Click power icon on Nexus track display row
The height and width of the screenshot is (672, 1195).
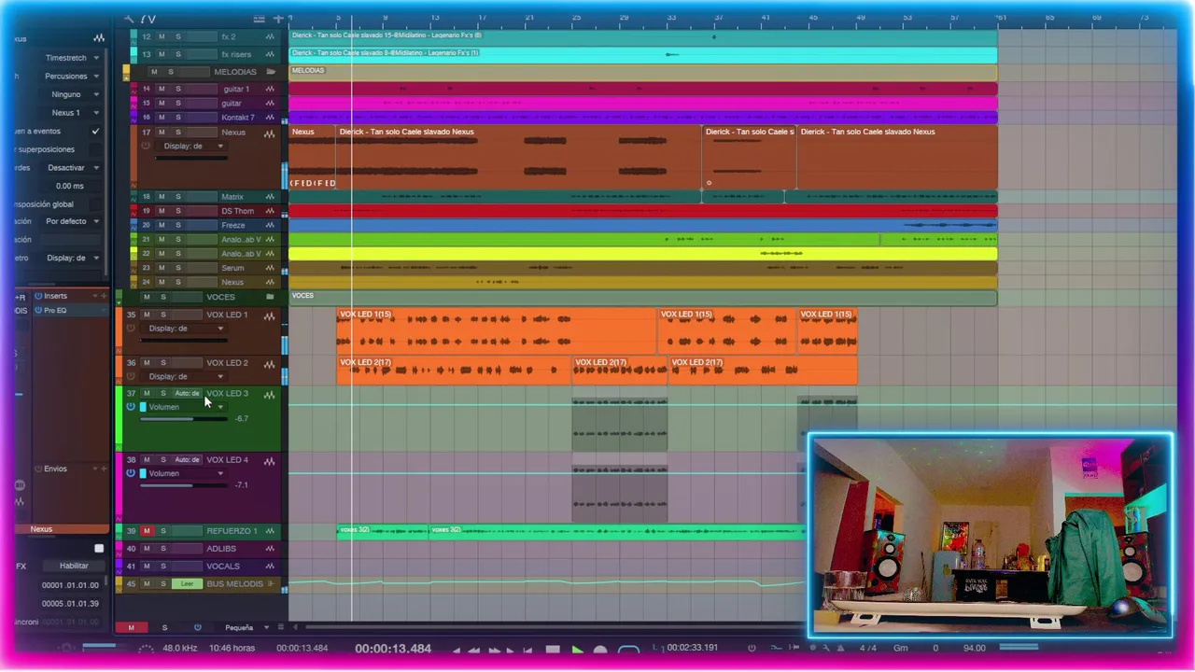pos(146,147)
